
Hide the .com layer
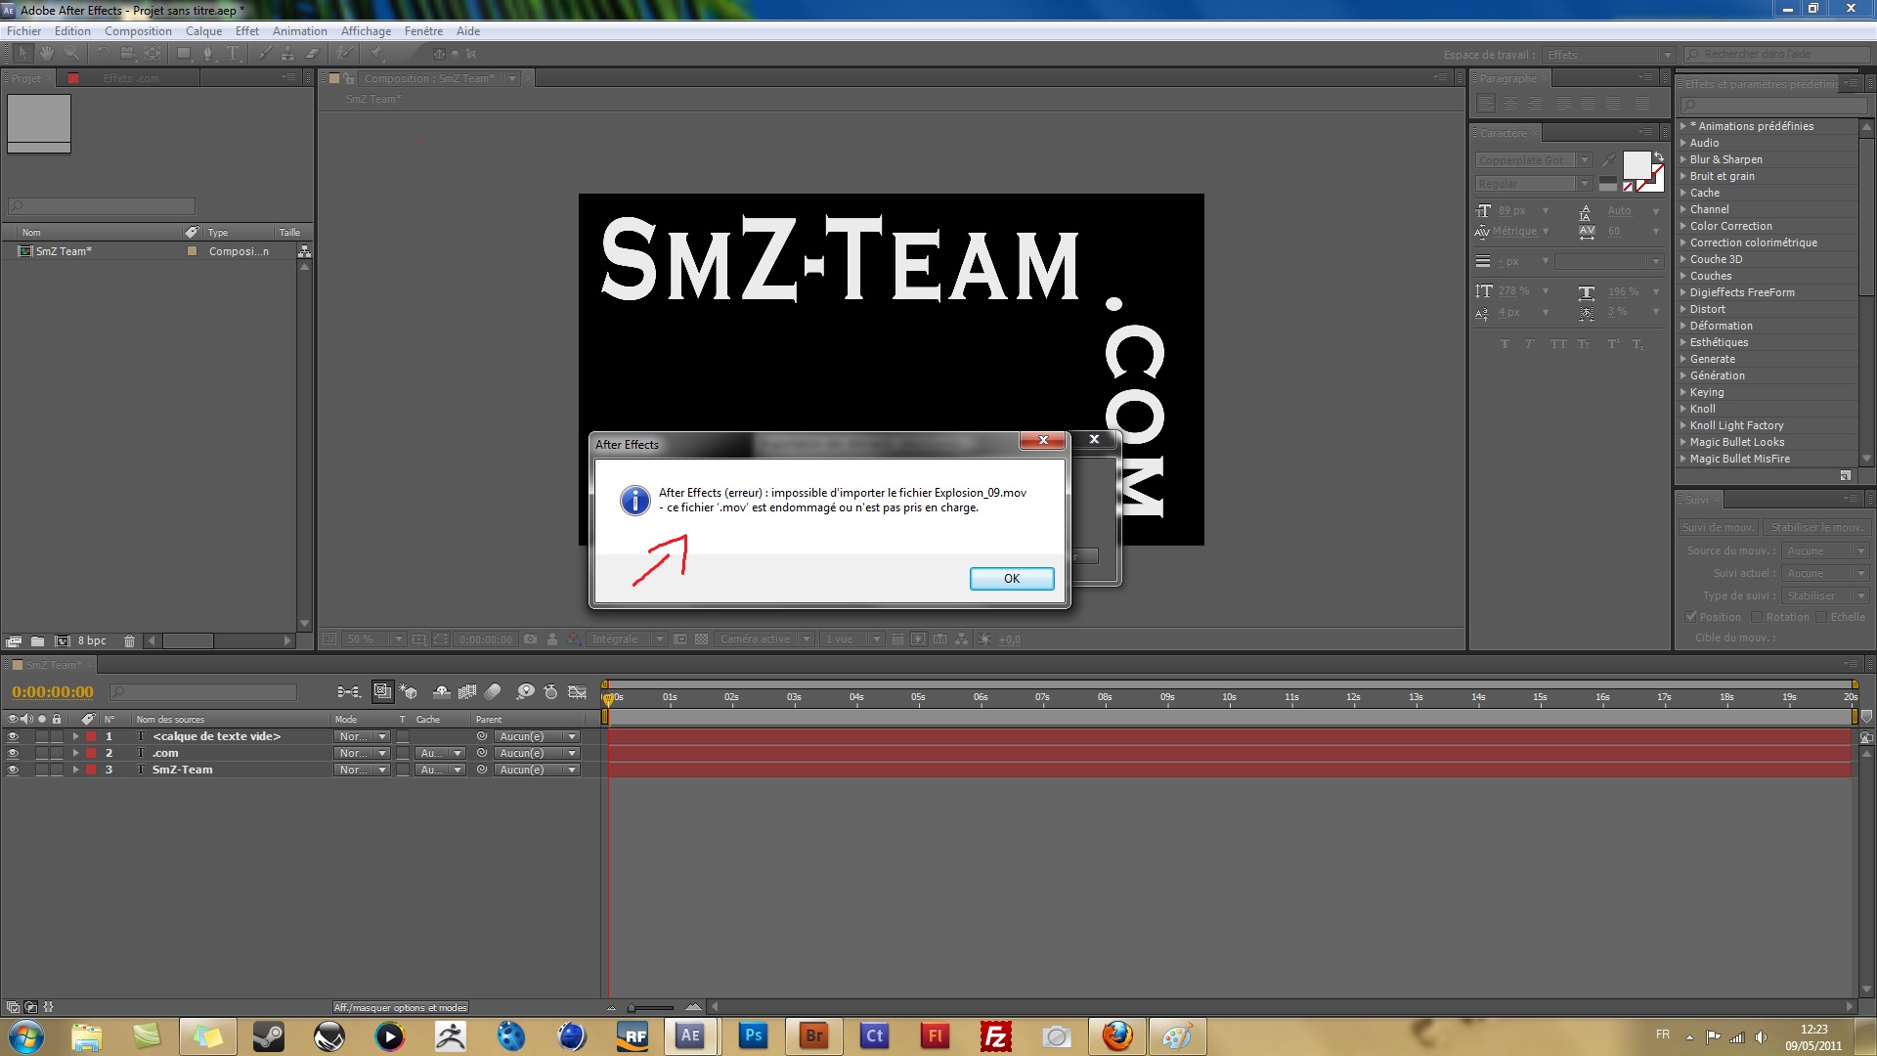pos(13,753)
